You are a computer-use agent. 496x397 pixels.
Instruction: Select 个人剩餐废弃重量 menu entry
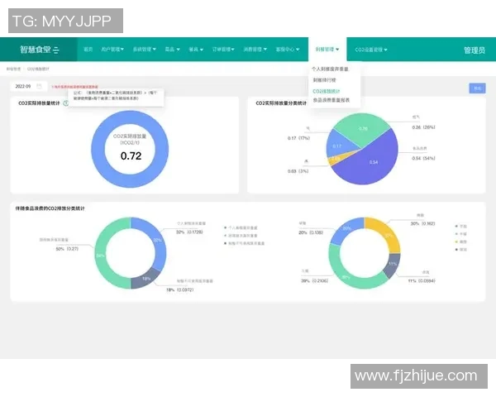click(330, 69)
